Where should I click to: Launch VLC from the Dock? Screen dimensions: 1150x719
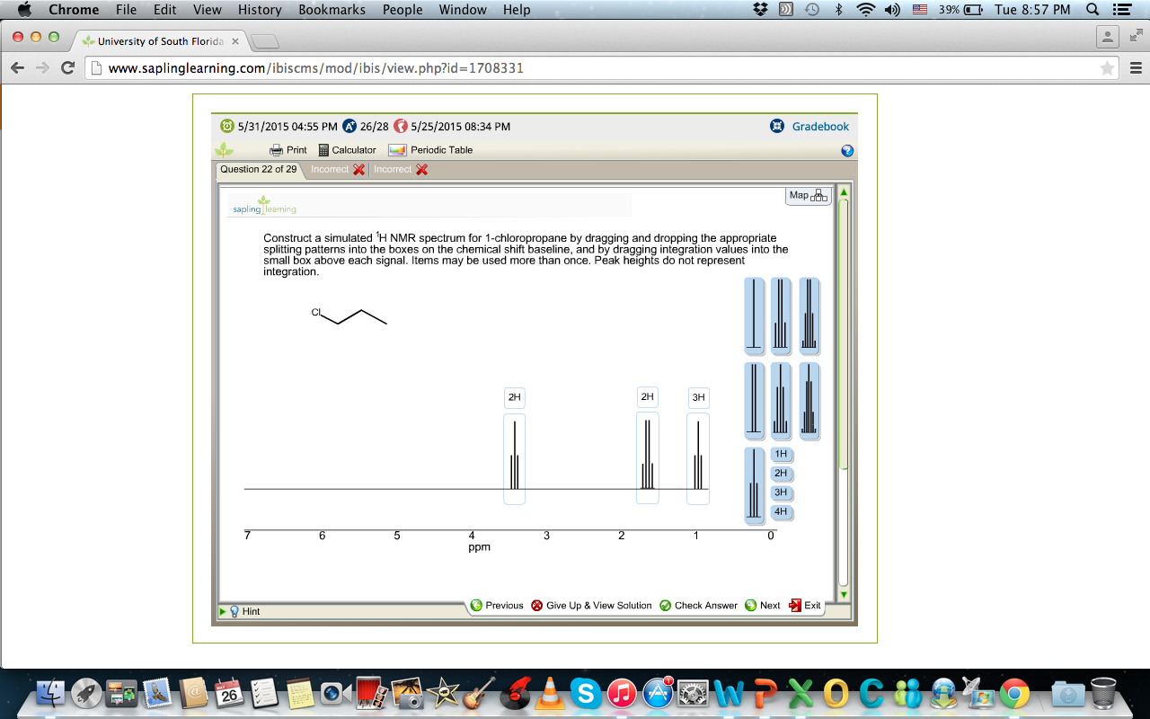click(550, 693)
